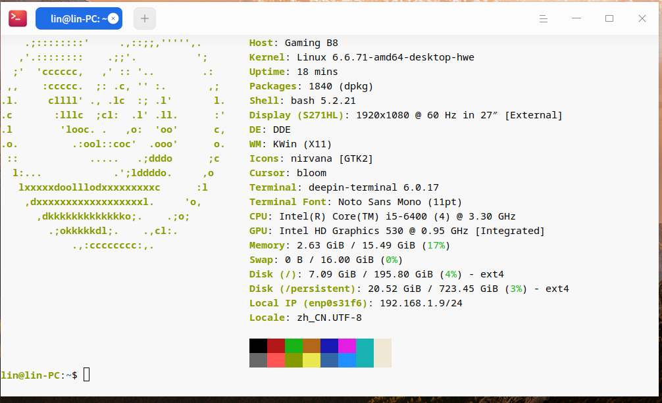Click the 'KWin (X11)' window manager text
Image resolution: width=662 pixels, height=403 pixels.
302,145
